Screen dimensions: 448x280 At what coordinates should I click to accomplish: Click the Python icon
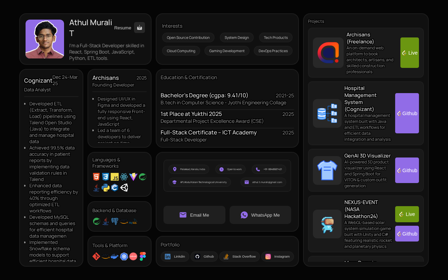(105, 188)
